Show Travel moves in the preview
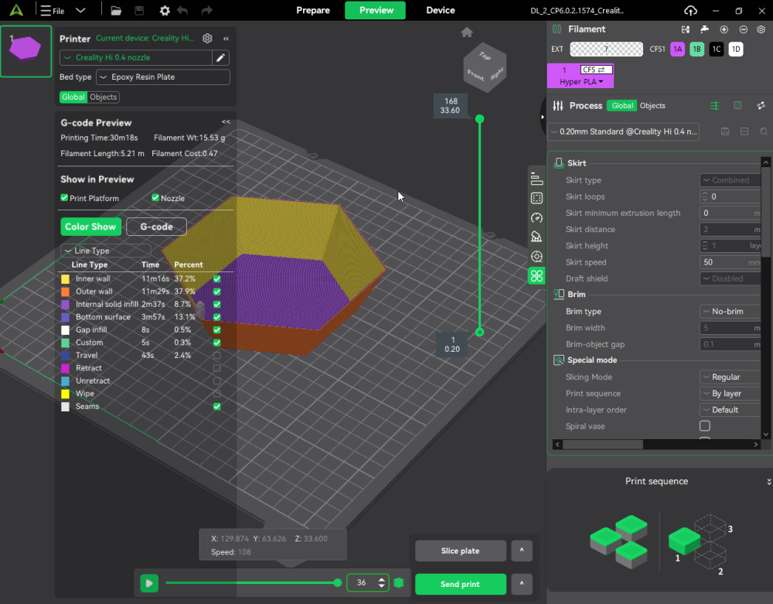 [x=217, y=356]
